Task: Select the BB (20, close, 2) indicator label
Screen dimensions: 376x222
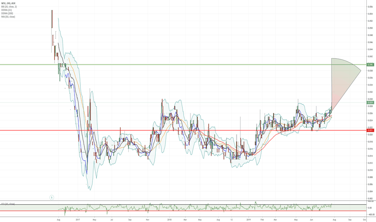Action: [x=9, y=7]
